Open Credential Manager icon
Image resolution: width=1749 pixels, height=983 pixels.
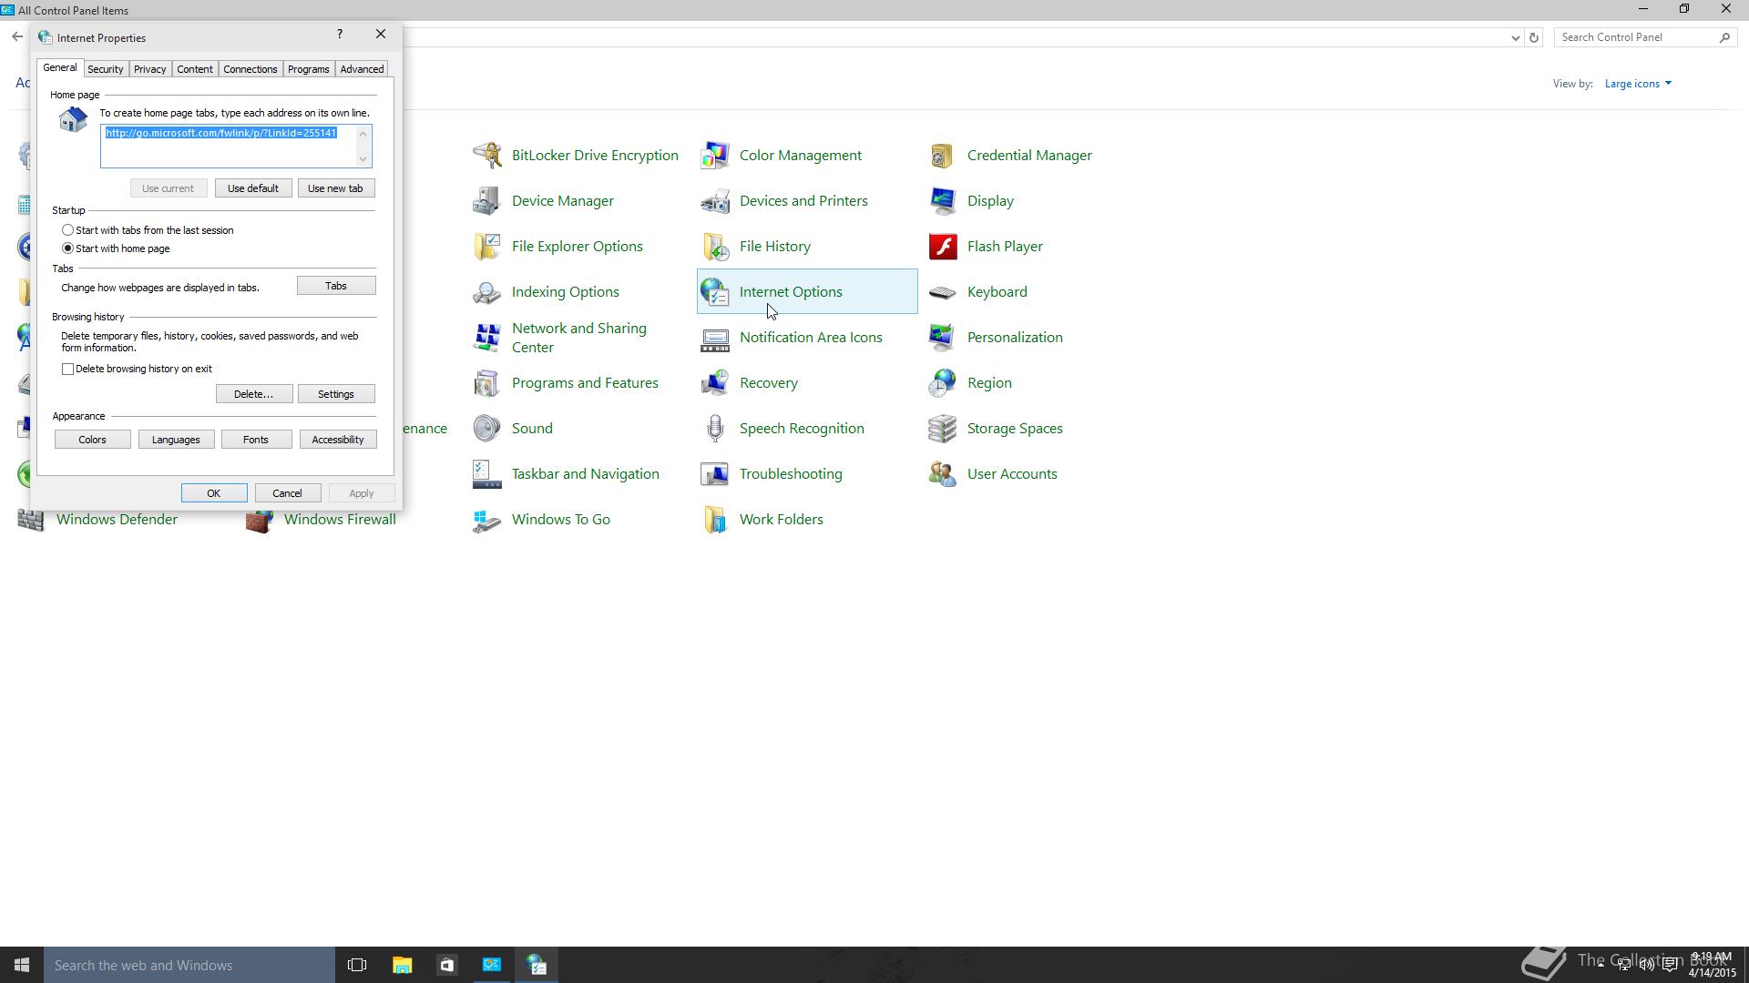point(943,155)
